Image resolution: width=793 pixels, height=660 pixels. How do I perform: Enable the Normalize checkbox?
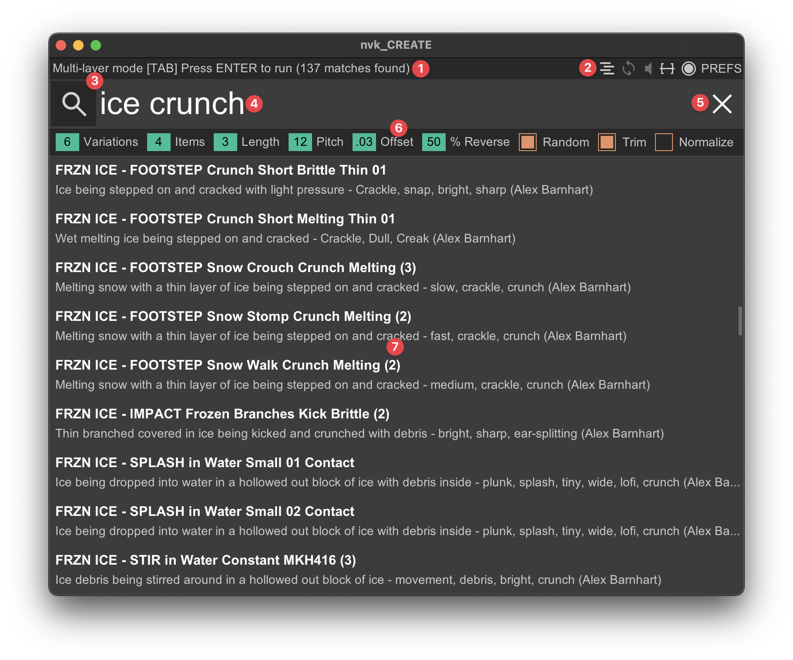pyautogui.click(x=664, y=142)
